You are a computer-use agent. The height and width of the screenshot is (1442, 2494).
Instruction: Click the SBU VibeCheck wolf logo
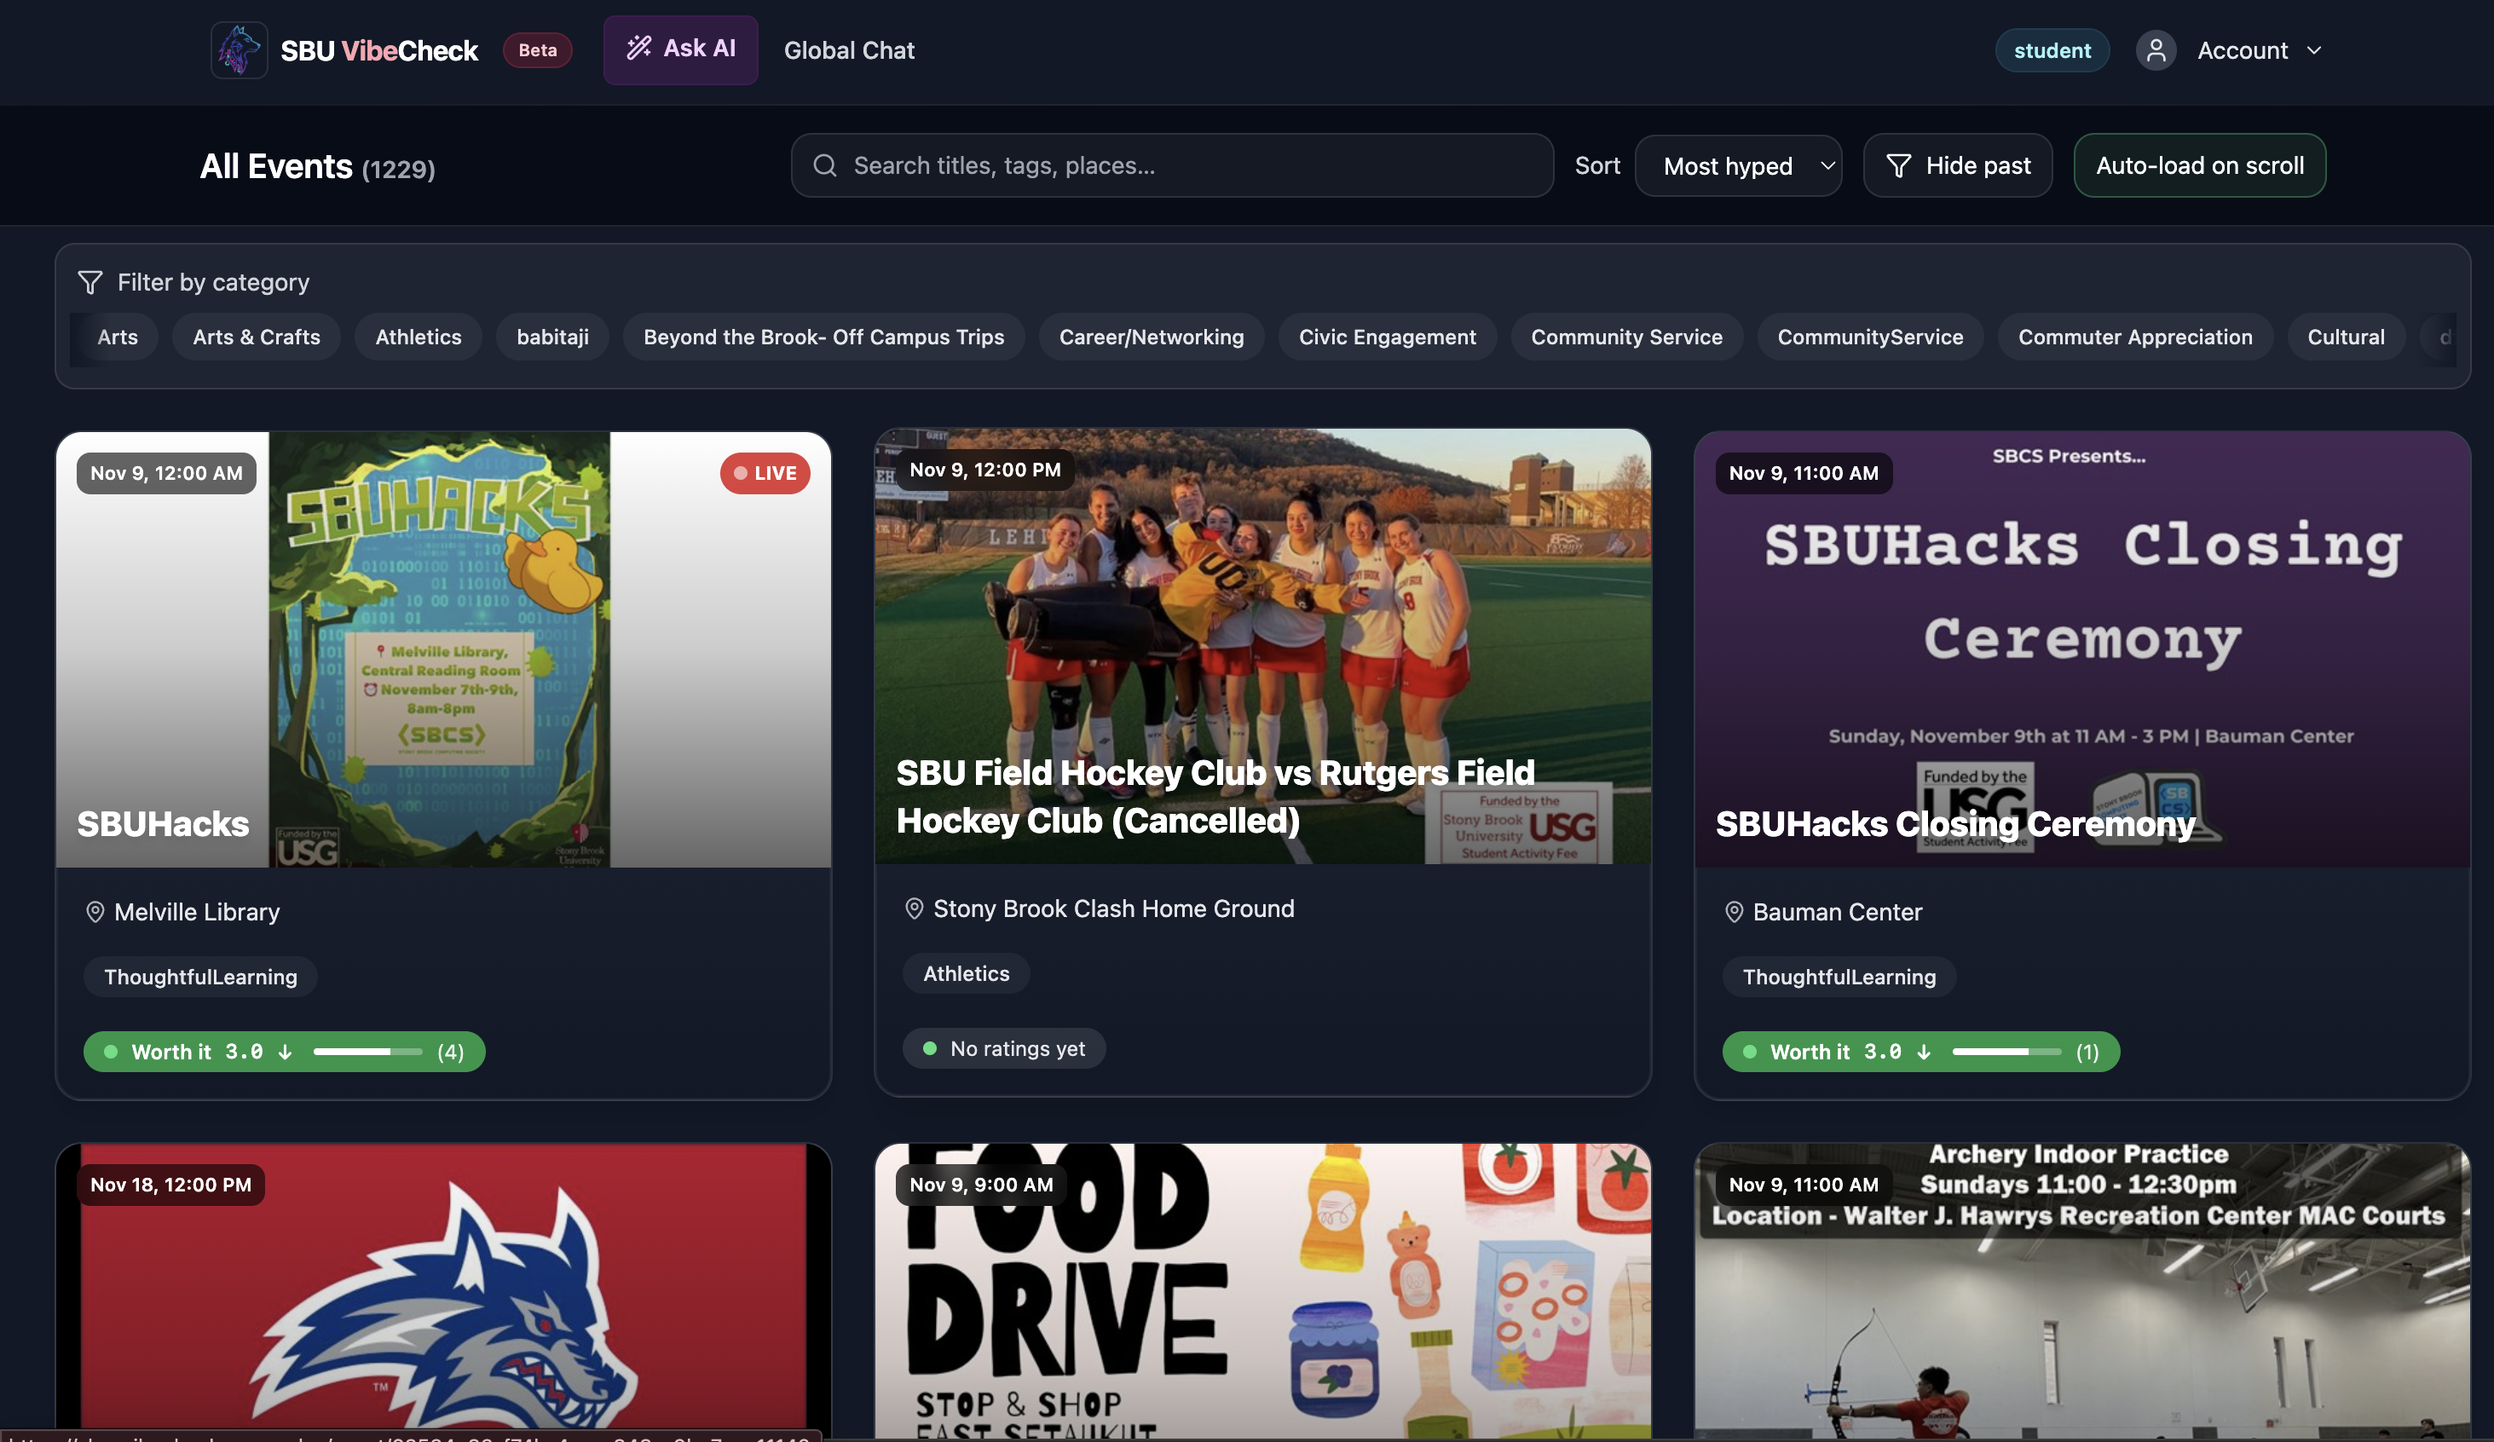239,50
